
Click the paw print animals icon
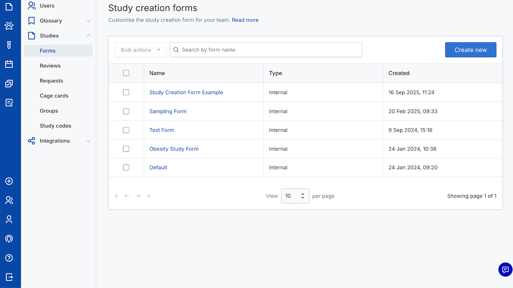pos(9,26)
